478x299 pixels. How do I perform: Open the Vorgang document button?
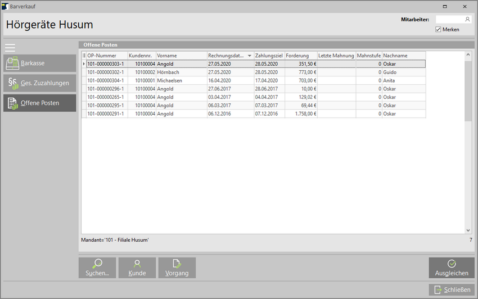coord(177,268)
